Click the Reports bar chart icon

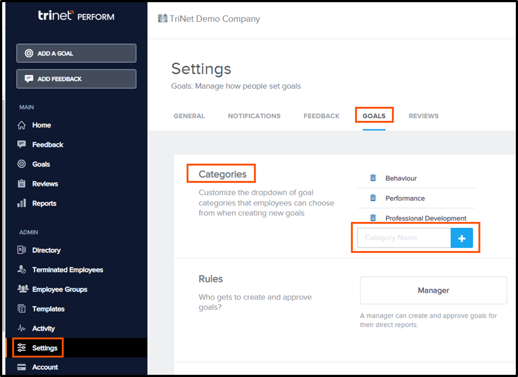pos(21,203)
